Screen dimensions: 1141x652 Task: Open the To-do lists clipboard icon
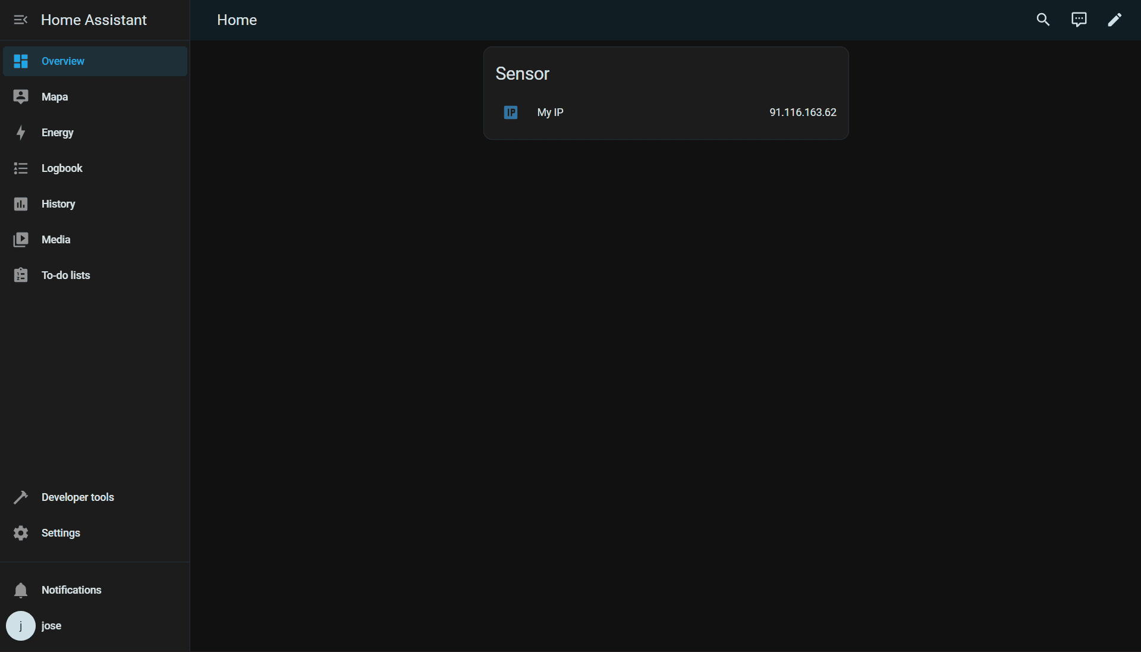[21, 275]
